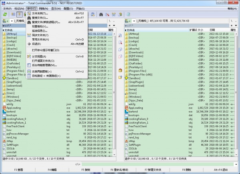The width and height of the screenshot is (240, 174).
Task: Open the 帮助(H) menu
Action: pyautogui.click(x=232, y=8)
